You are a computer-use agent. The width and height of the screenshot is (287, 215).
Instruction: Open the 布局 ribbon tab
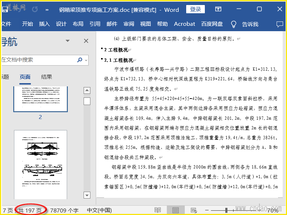click(x=78, y=24)
